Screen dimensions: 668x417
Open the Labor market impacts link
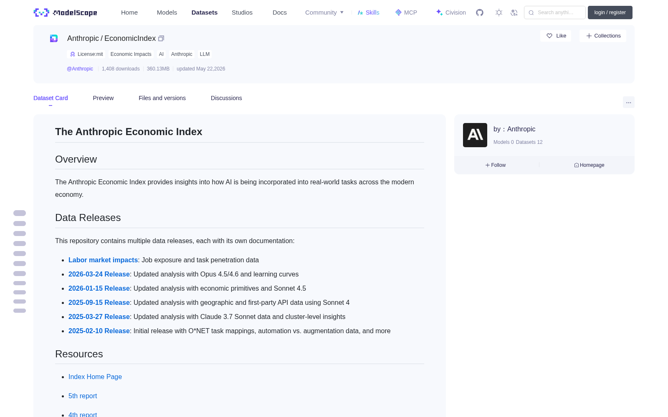(103, 260)
